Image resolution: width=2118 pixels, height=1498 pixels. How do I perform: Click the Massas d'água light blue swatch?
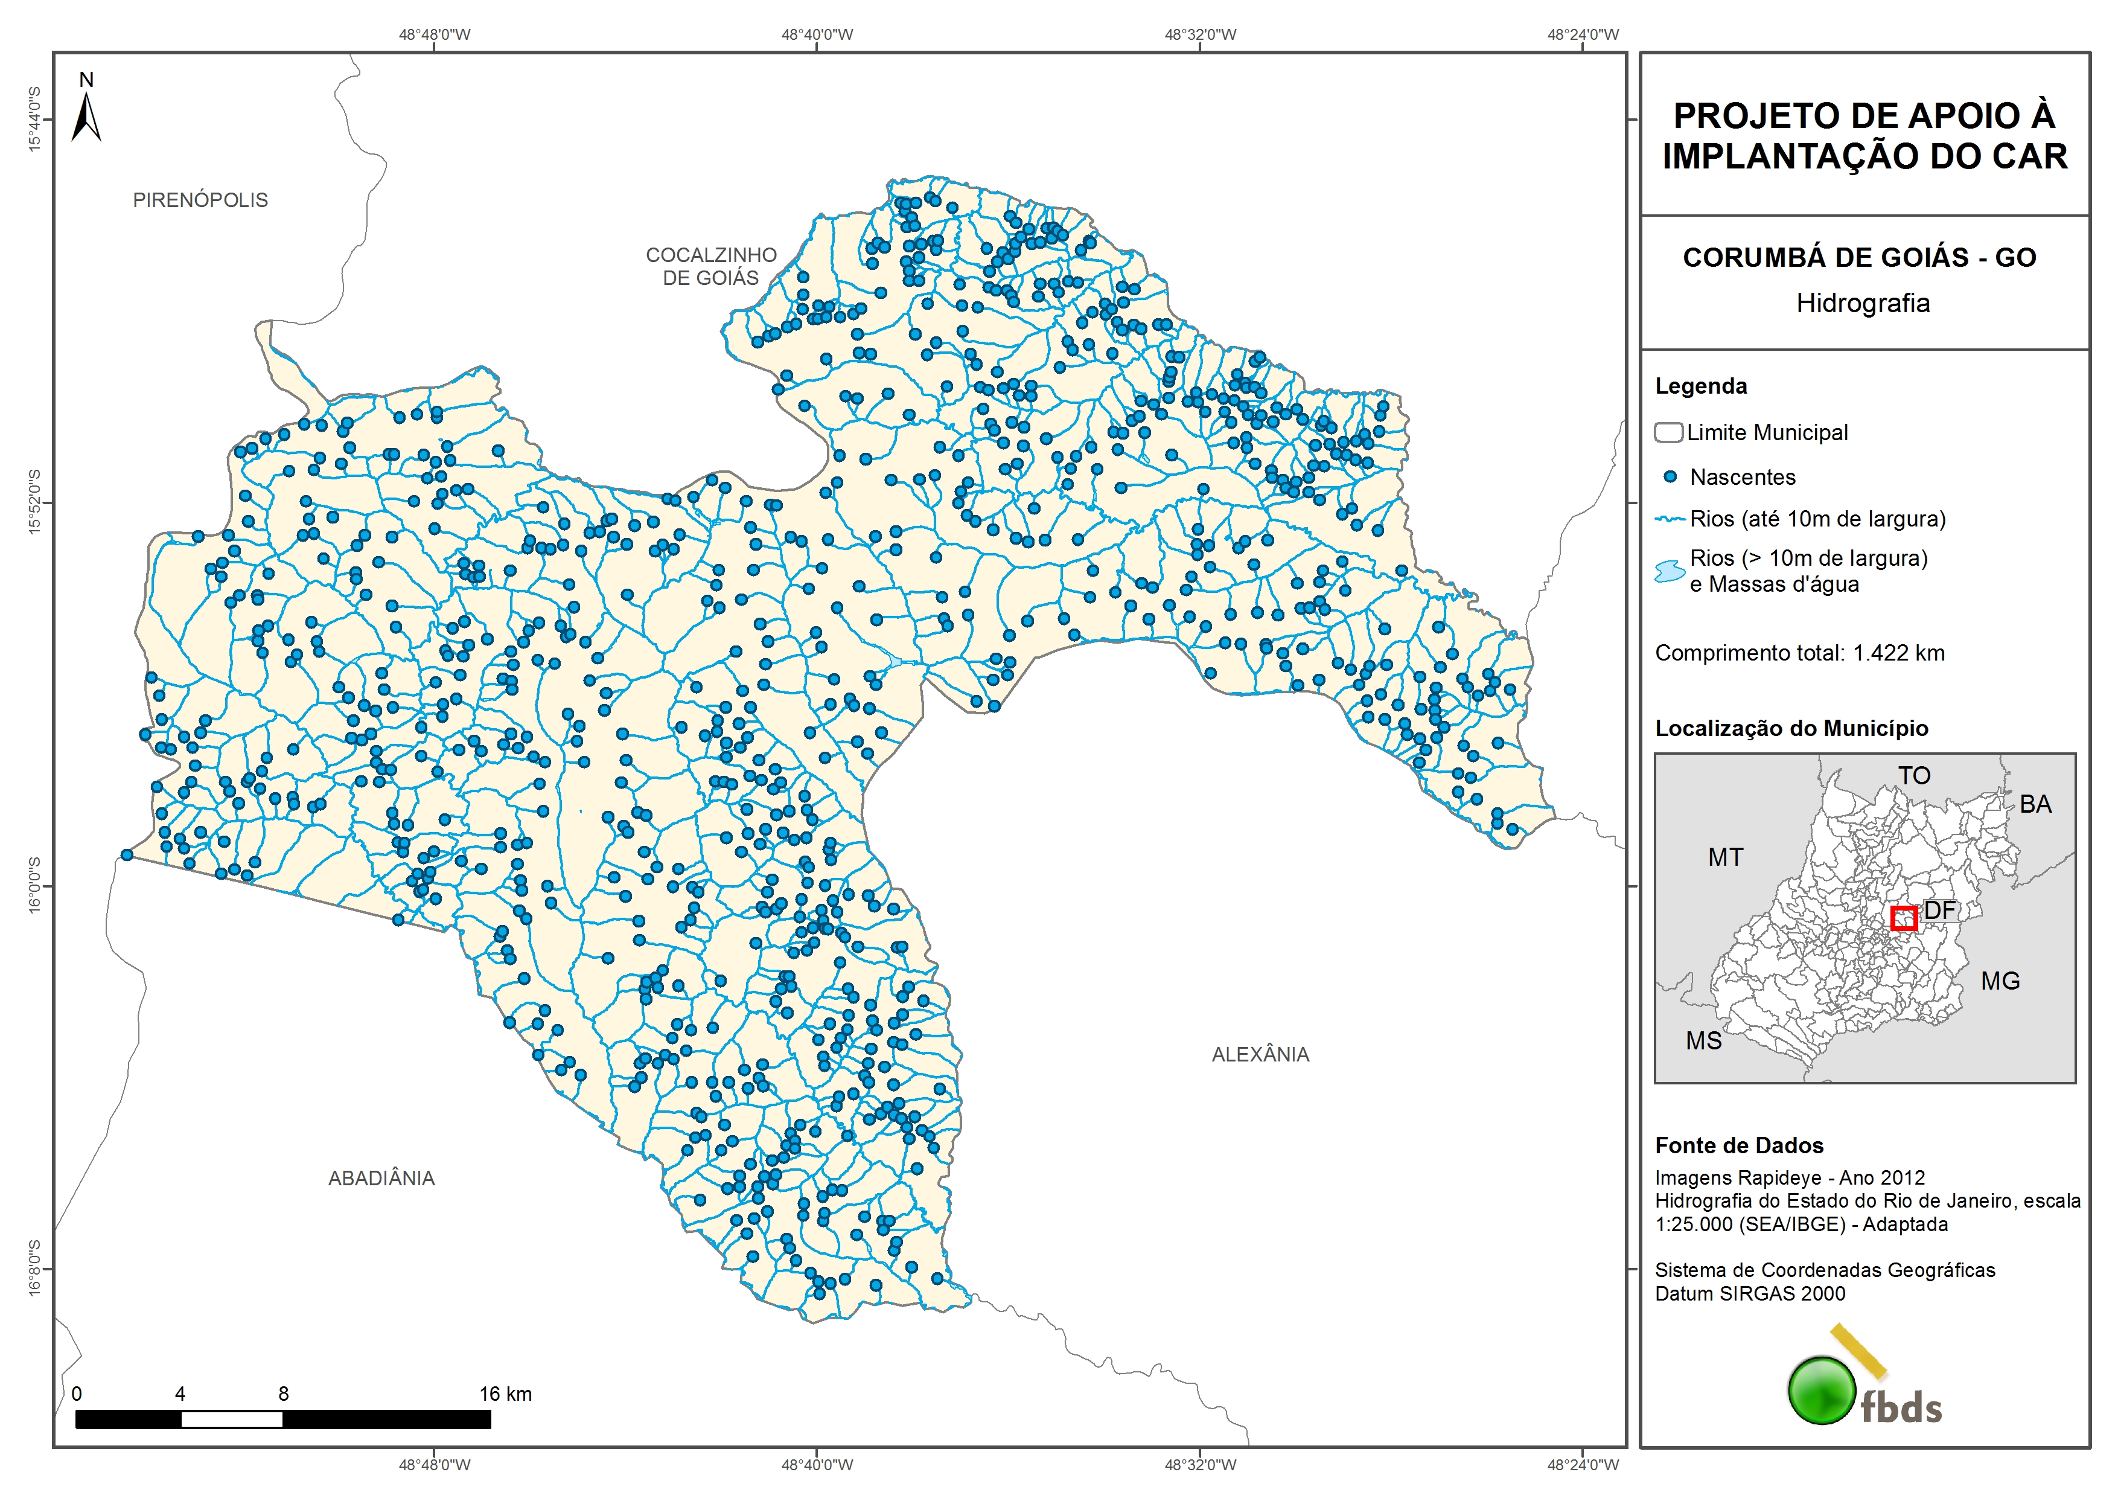1670,571
